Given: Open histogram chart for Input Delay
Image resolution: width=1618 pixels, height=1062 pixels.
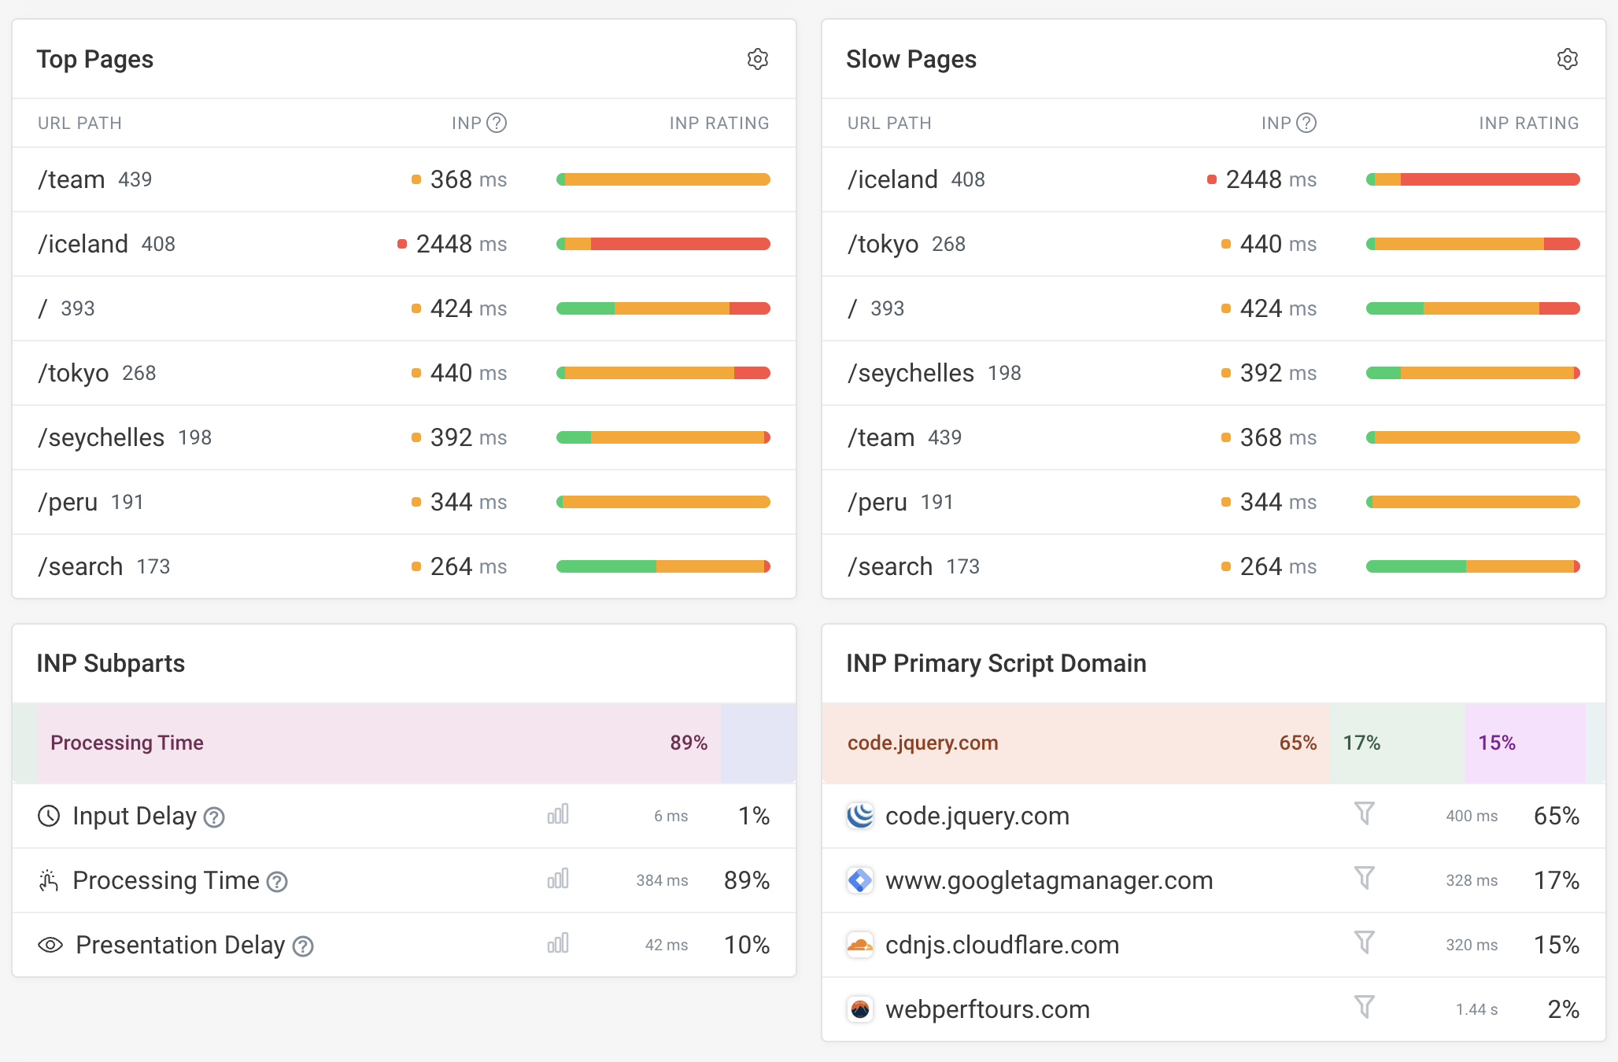Looking at the screenshot, I should tap(558, 814).
